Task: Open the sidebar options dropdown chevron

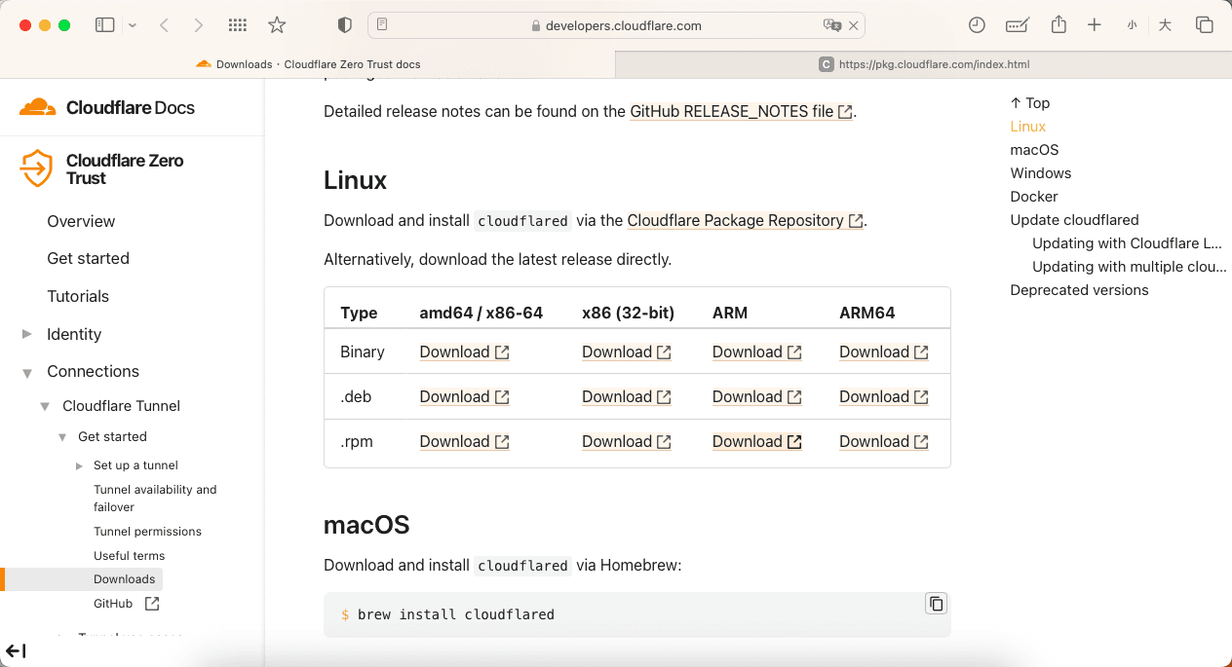Action: click(x=133, y=25)
